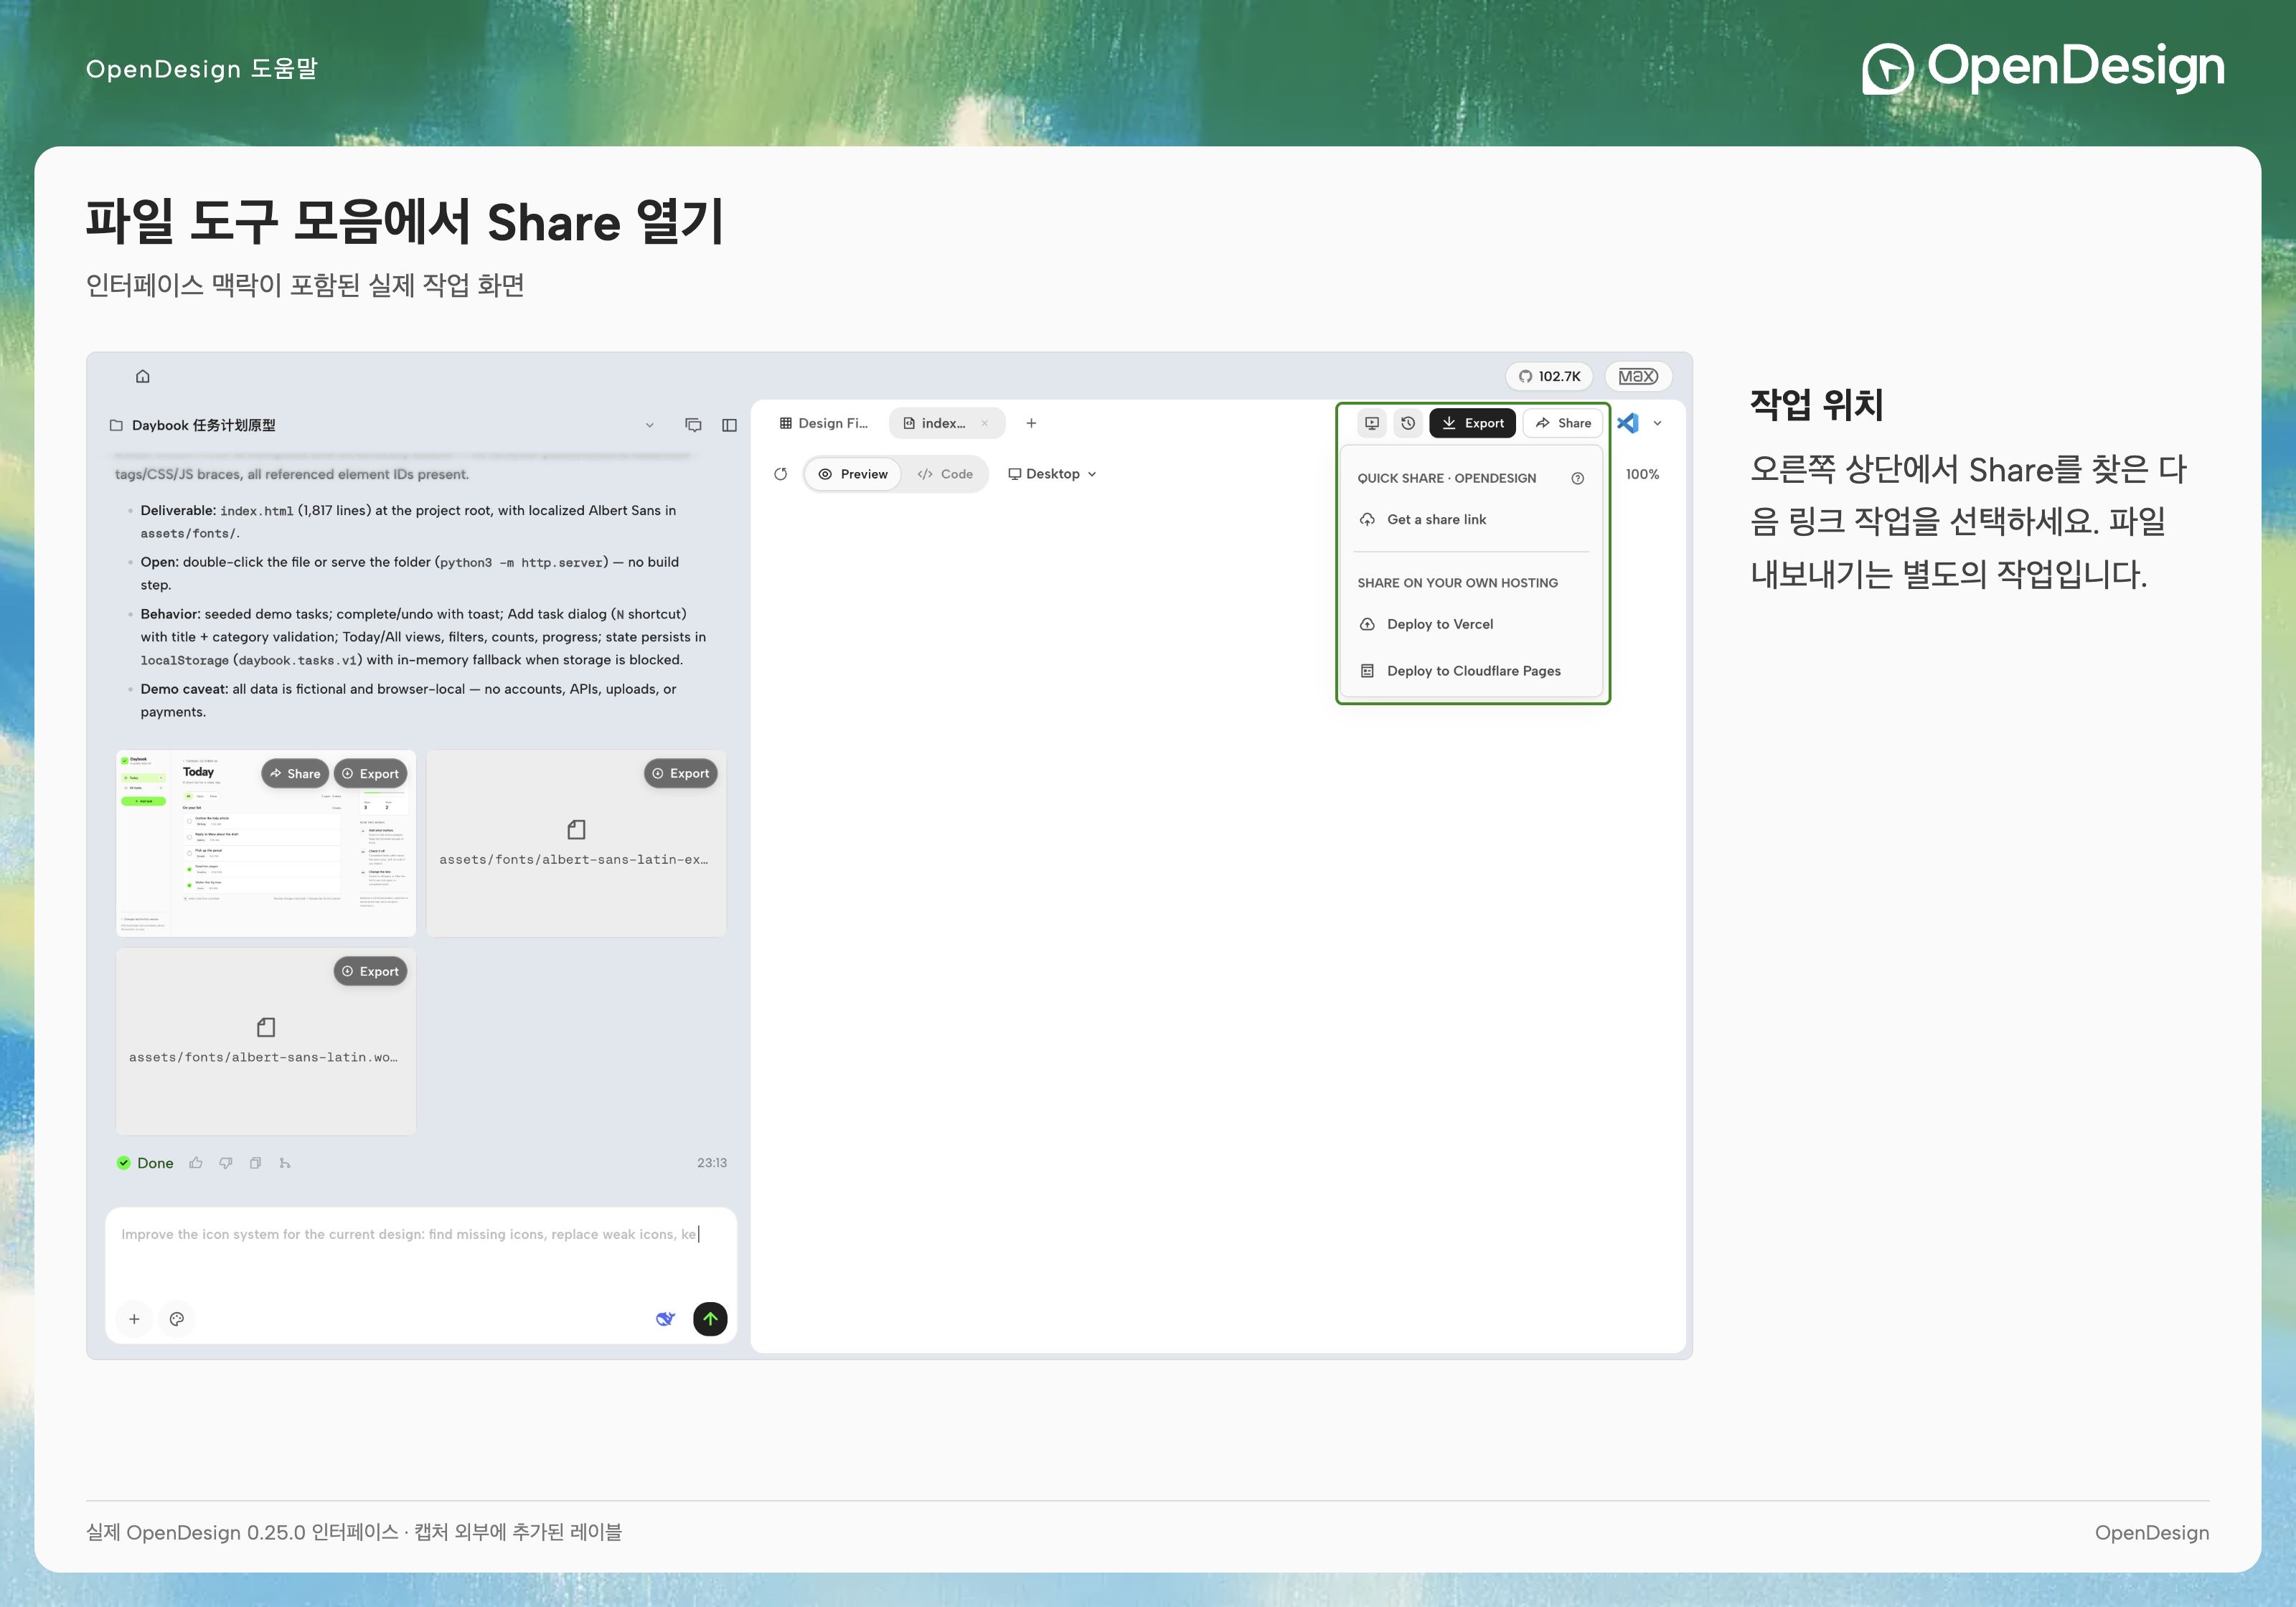Choose Deploy to Vercel
The width and height of the screenshot is (2296, 1607).
(1472, 624)
